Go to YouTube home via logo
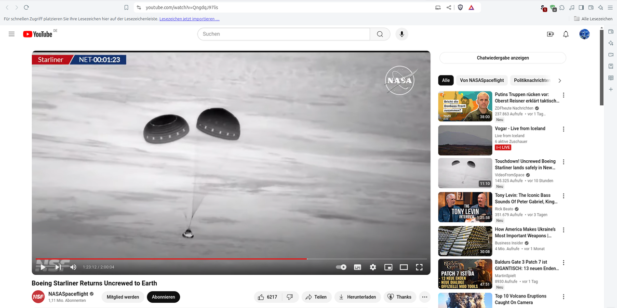 [x=38, y=34]
